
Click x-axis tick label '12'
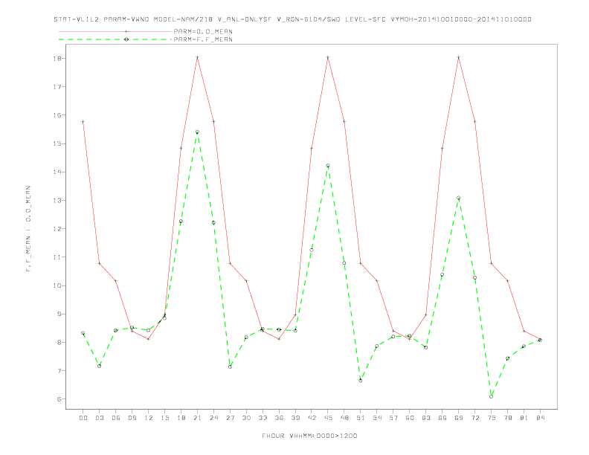pyautogui.click(x=149, y=418)
